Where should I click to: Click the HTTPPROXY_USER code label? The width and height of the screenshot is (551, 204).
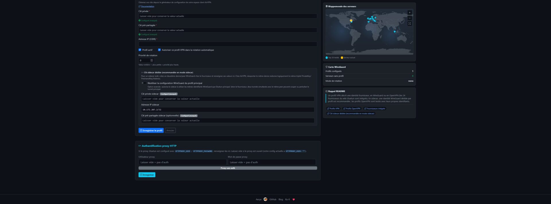[183, 151]
